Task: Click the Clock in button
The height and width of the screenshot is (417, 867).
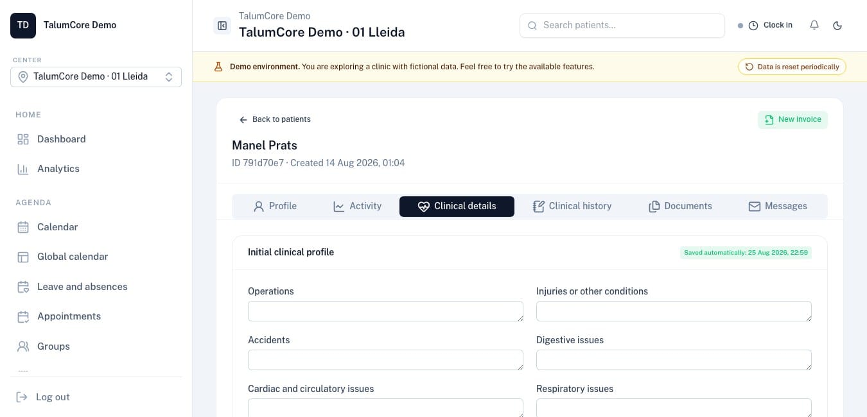Action: coord(770,25)
